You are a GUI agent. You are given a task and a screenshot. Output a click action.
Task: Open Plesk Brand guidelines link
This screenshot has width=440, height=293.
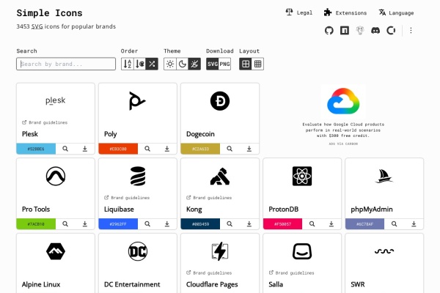coord(45,122)
